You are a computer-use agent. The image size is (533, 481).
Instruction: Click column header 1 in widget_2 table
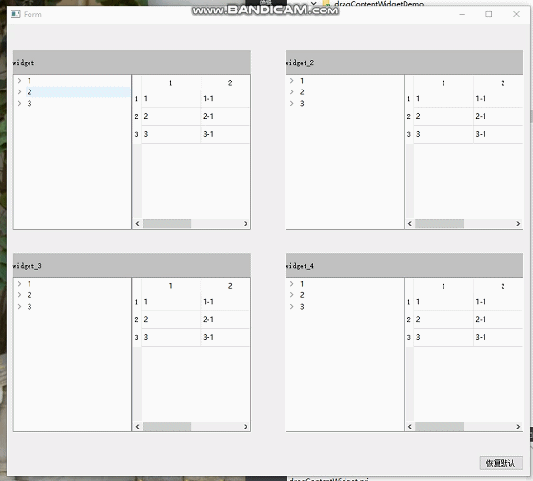pyautogui.click(x=444, y=83)
